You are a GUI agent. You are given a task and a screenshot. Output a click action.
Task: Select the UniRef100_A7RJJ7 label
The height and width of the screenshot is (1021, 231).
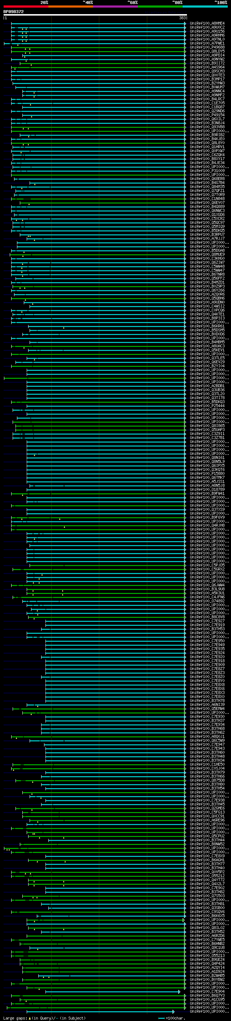(207, 239)
